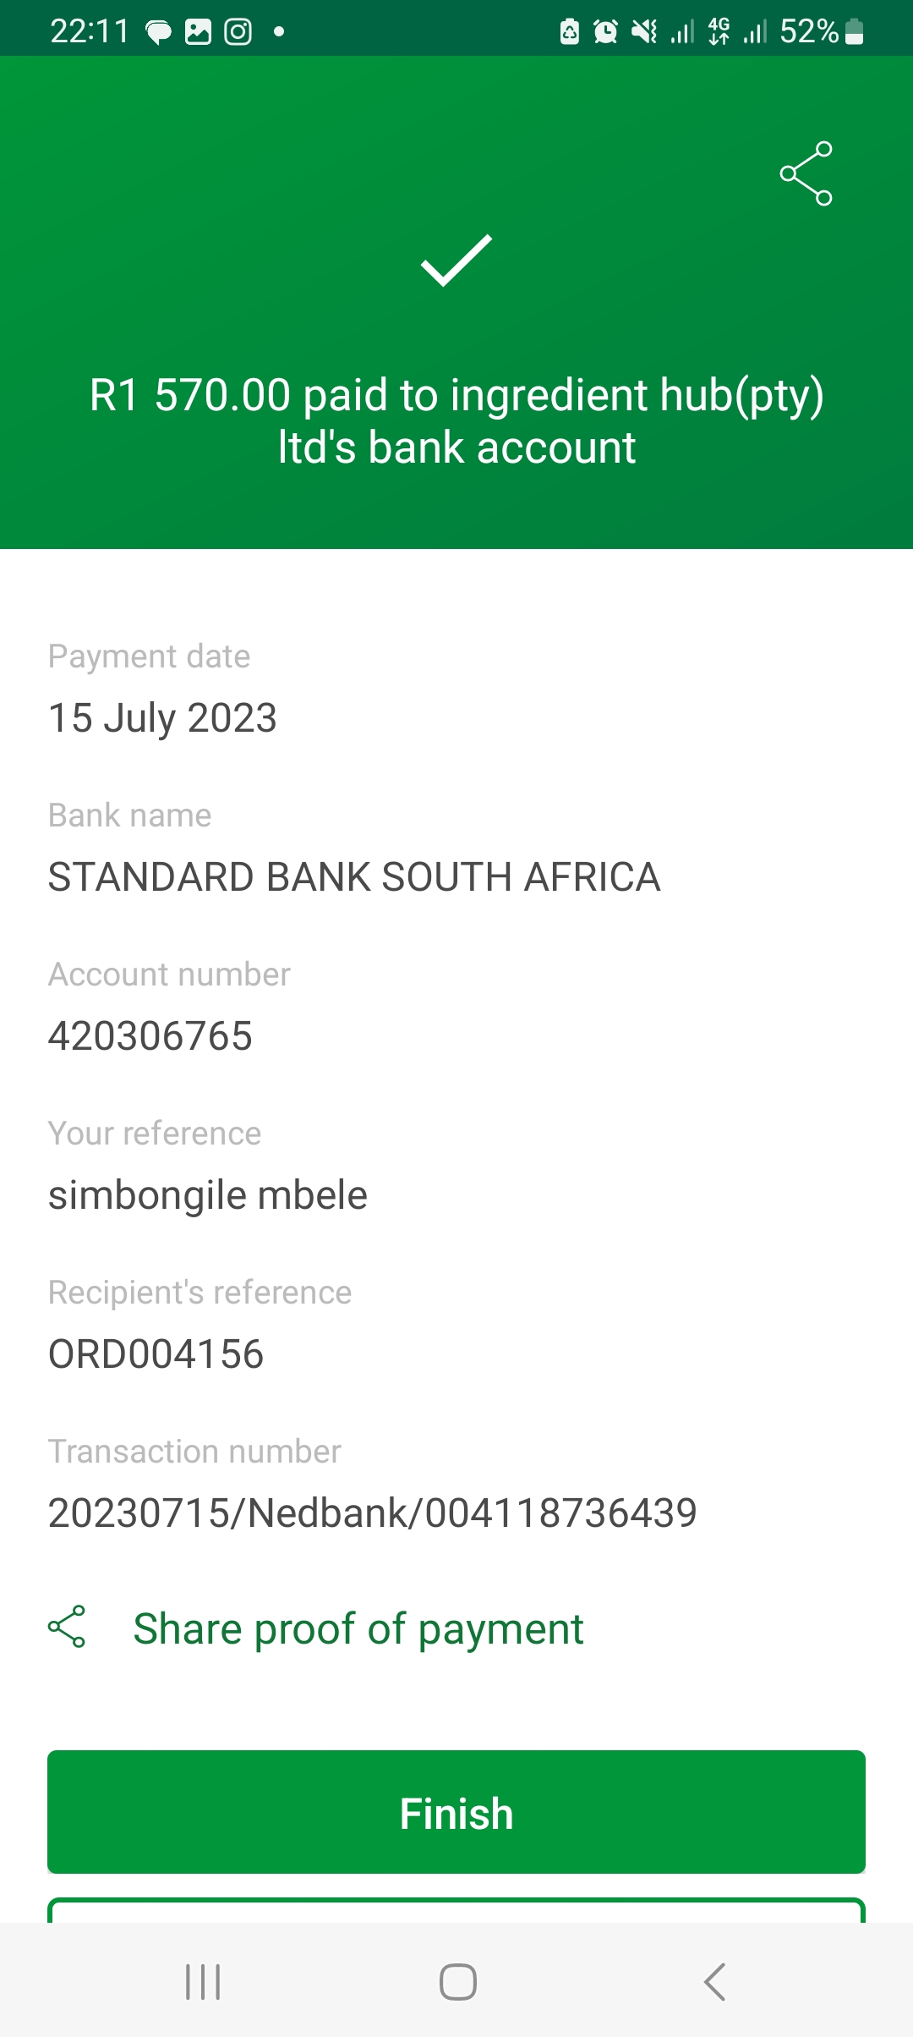Tap the chat message notification icon

pos(158,32)
